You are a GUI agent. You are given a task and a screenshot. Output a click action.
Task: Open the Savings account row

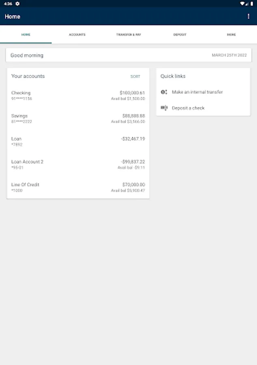[78, 118]
